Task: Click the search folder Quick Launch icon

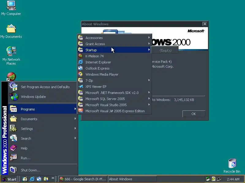Action: pyautogui.click(x=46, y=179)
